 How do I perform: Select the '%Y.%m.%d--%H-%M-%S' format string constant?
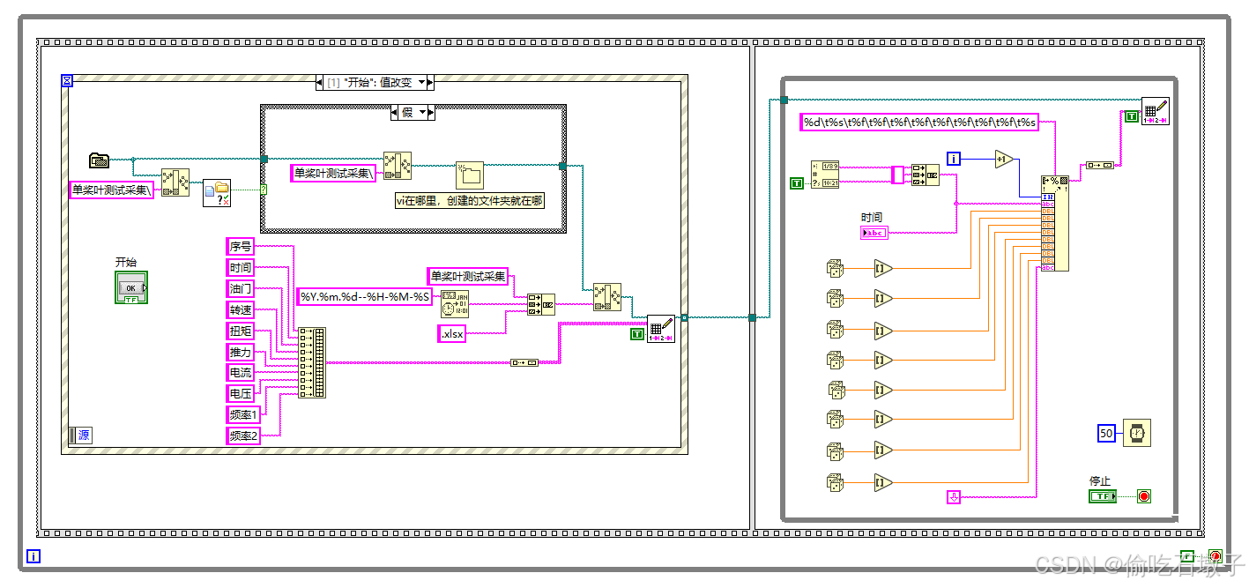pyautogui.click(x=363, y=297)
